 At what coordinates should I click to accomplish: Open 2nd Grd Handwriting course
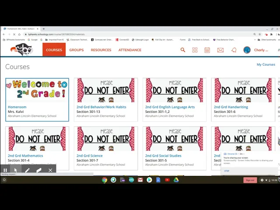tap(231, 107)
